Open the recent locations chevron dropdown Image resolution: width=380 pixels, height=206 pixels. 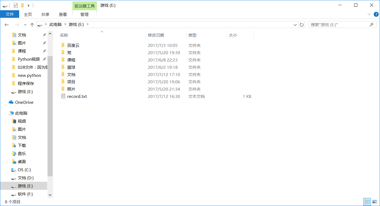[x=25, y=25]
